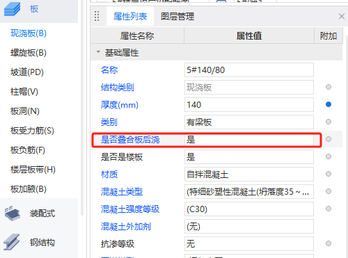Click the 钢结构 category label
348x258 pixels.
pyautogui.click(x=42, y=243)
